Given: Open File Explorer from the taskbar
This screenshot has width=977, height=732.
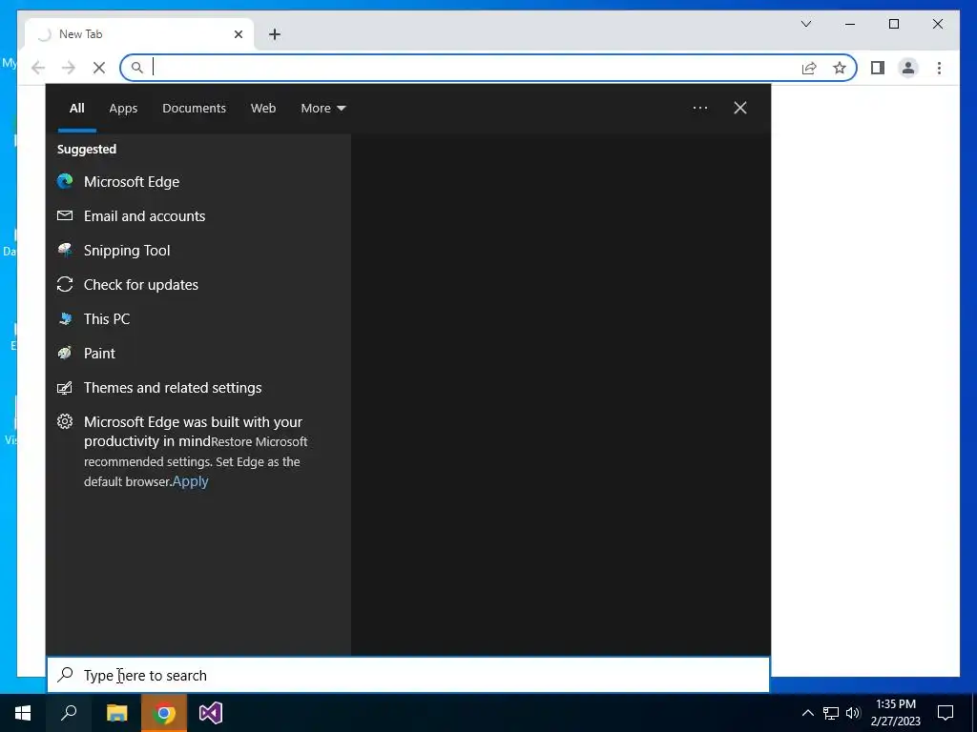Looking at the screenshot, I should coord(116,713).
